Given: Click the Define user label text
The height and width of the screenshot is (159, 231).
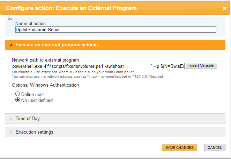Looking at the screenshot, I should point(32,94).
